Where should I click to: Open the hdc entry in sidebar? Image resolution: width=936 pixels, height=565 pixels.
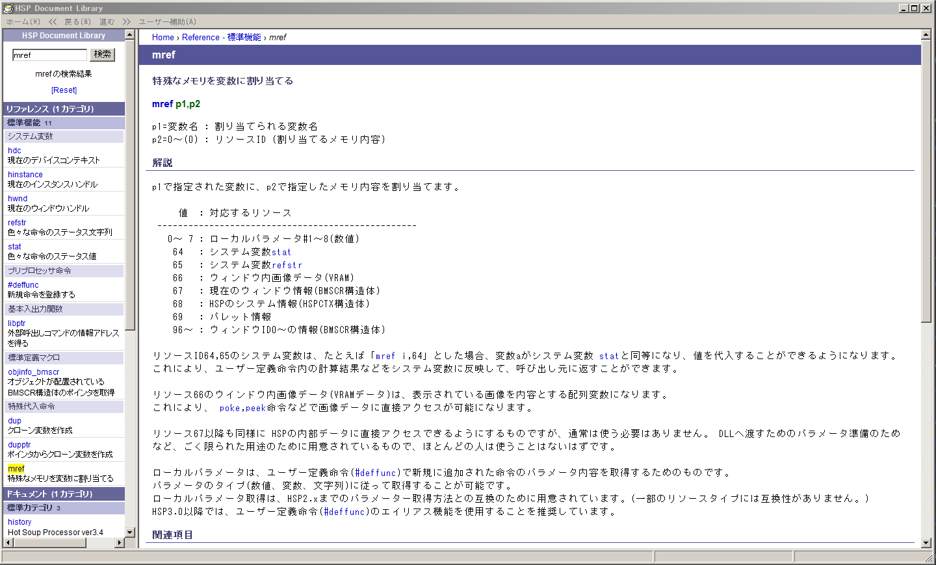14,151
